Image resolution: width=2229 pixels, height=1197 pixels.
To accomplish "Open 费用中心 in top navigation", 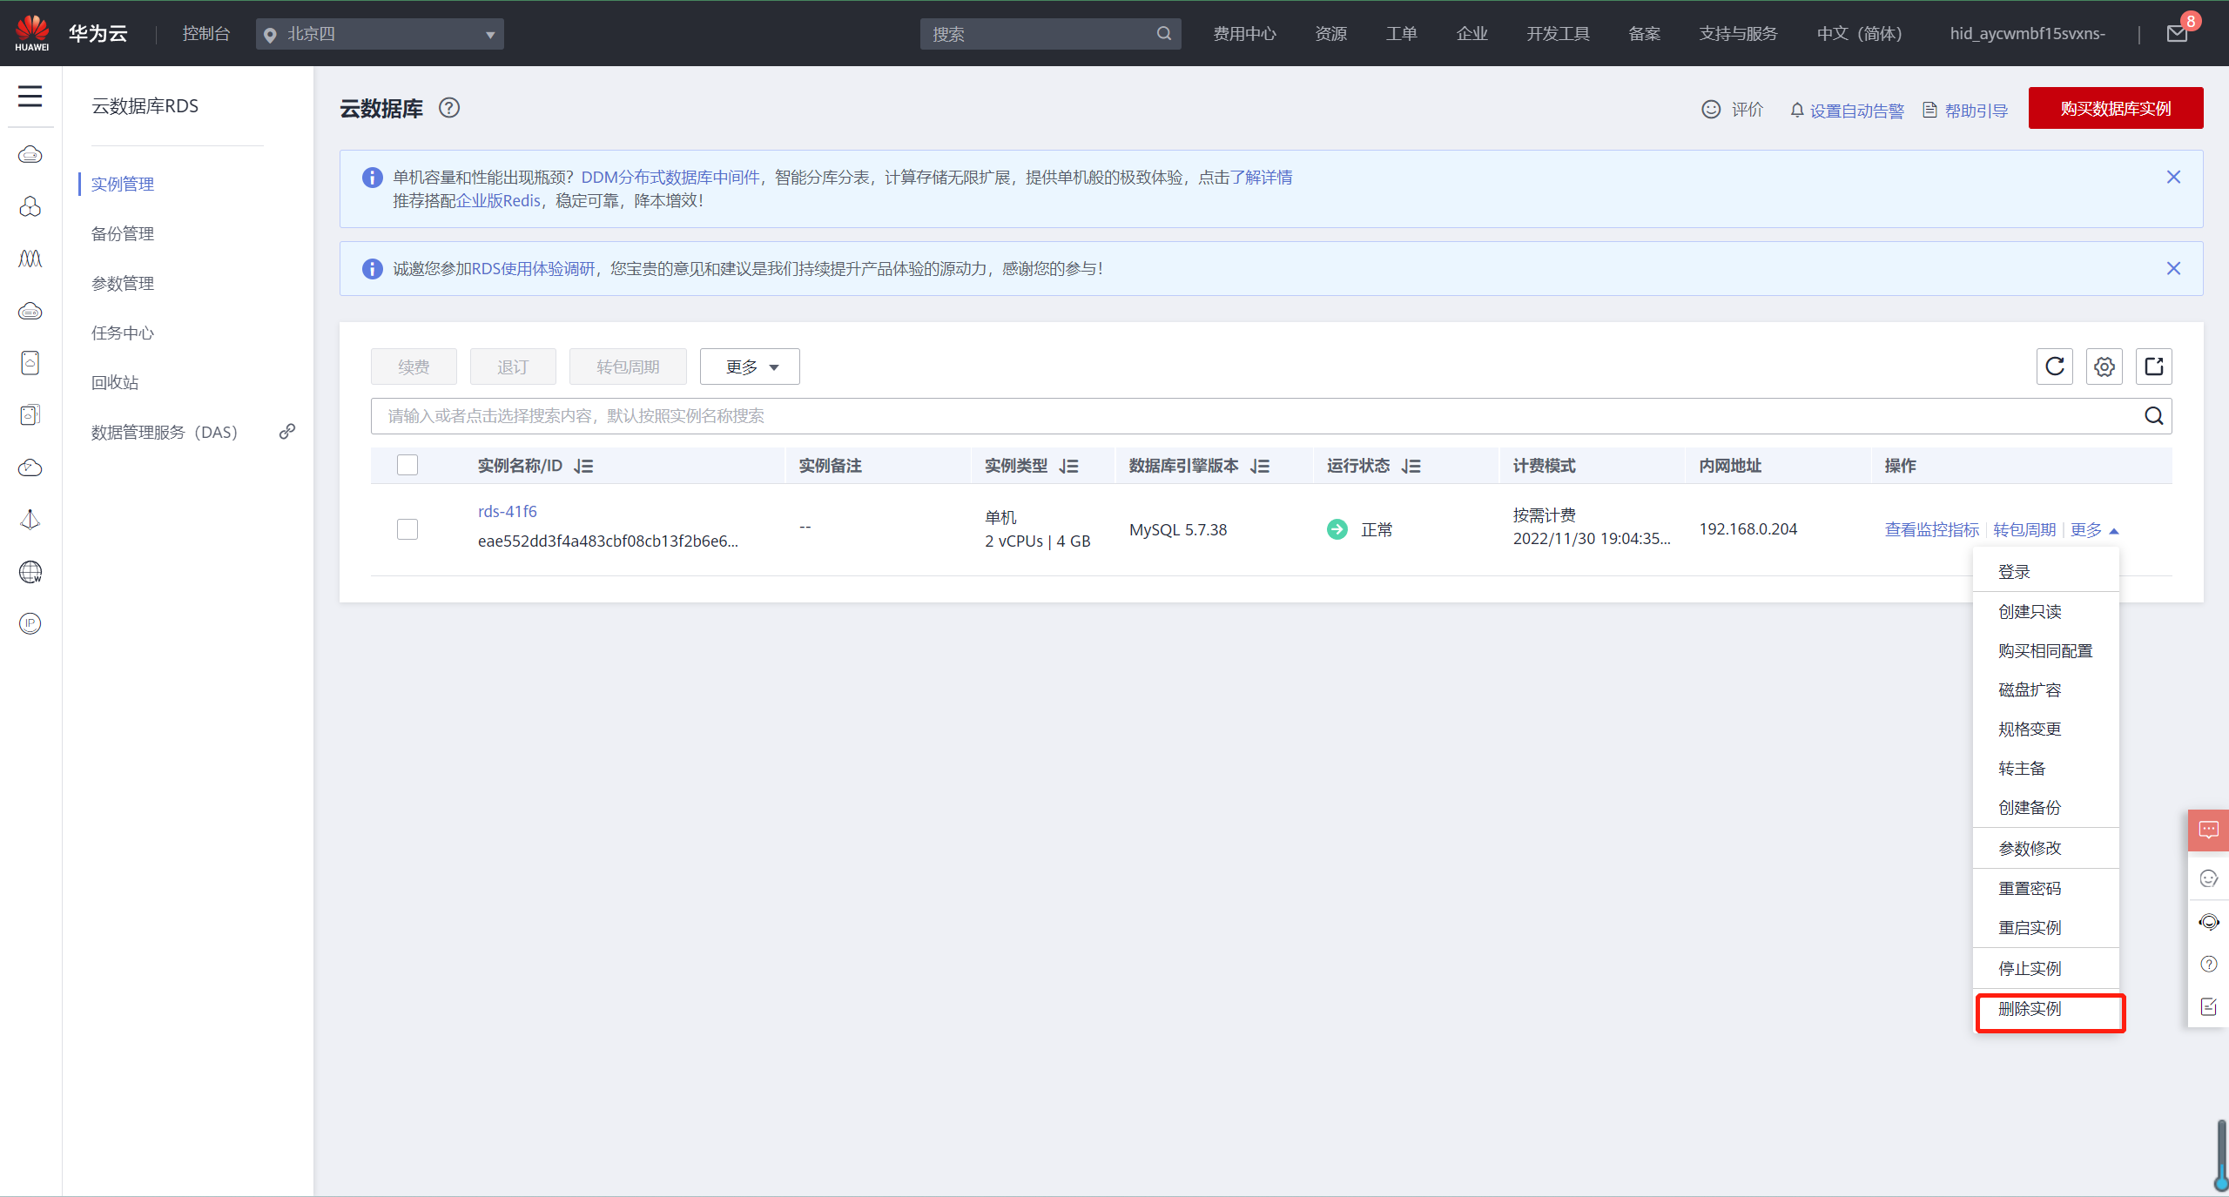I will 1245,34.
